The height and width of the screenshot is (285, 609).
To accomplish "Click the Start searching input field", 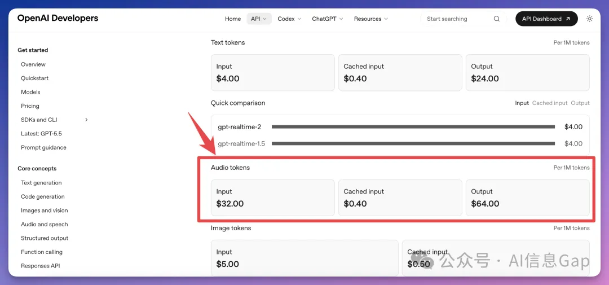I will click(x=464, y=19).
